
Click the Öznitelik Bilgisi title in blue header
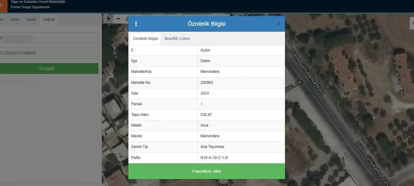pos(207,24)
